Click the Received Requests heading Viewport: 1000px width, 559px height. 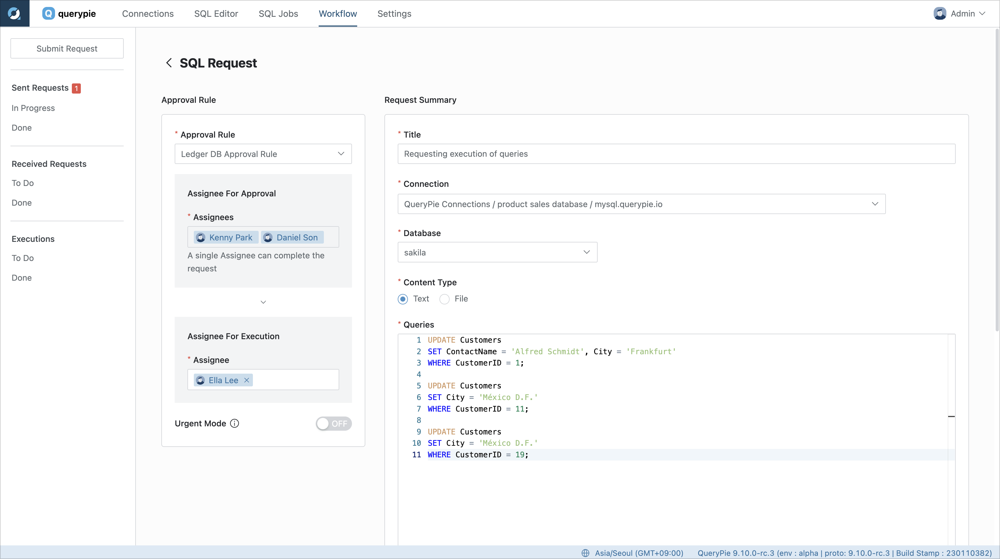[x=49, y=164]
